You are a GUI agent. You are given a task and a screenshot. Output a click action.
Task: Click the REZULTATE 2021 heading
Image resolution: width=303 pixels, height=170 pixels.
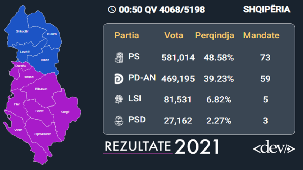(x=161, y=147)
